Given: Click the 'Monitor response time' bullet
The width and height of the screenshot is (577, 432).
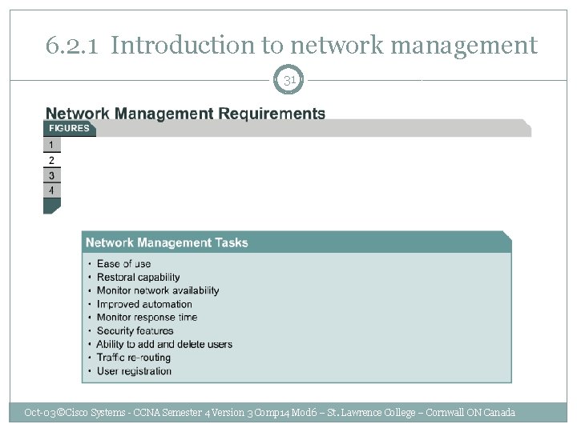Looking at the screenshot, I should coord(147,317).
